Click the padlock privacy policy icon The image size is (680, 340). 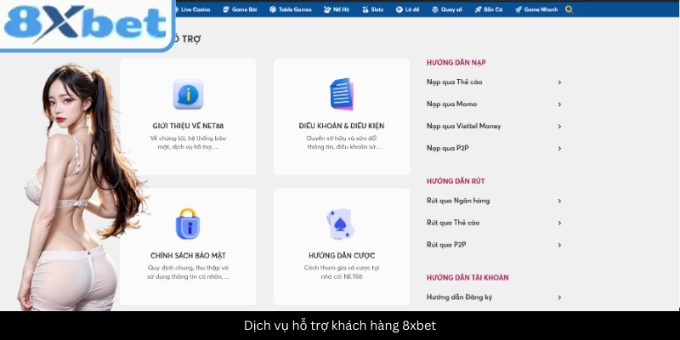pyautogui.click(x=188, y=224)
